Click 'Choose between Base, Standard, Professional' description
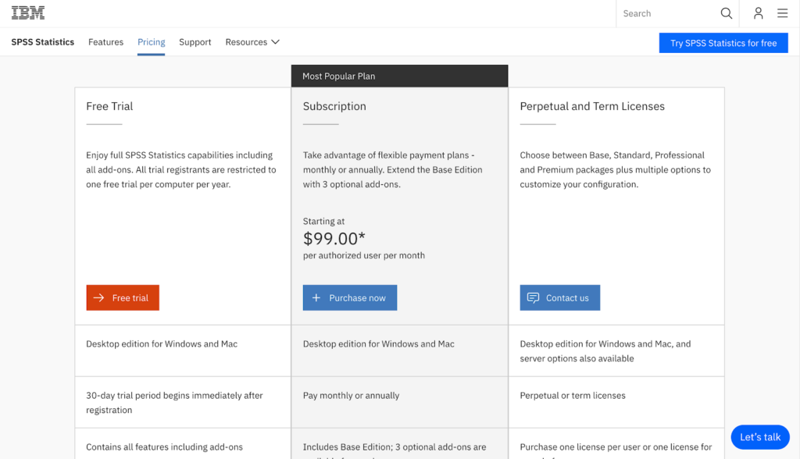800x459 pixels. 616,169
